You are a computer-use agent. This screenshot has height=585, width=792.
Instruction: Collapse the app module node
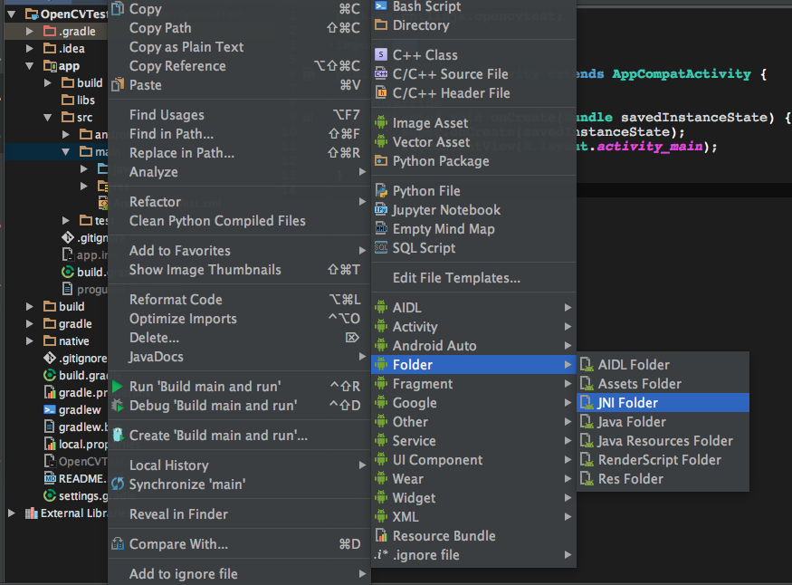tap(29, 66)
